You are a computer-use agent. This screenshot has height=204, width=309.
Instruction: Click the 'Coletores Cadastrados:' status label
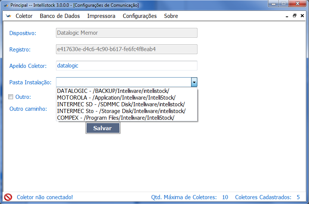pyautogui.click(x=263, y=197)
